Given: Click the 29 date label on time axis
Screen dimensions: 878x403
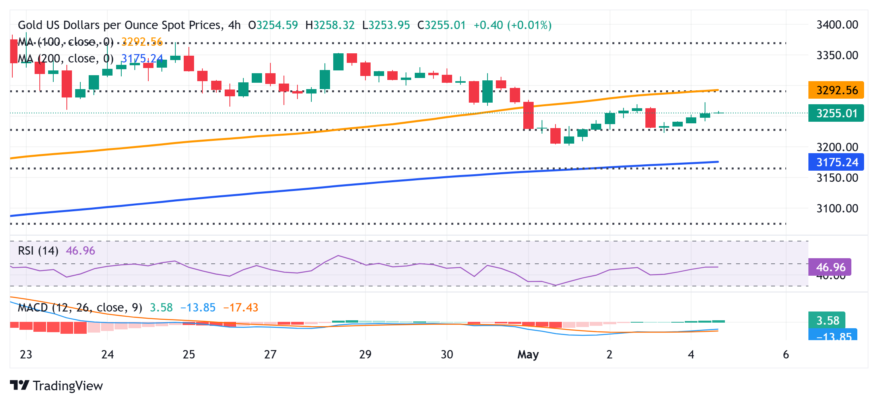Looking at the screenshot, I should point(365,354).
